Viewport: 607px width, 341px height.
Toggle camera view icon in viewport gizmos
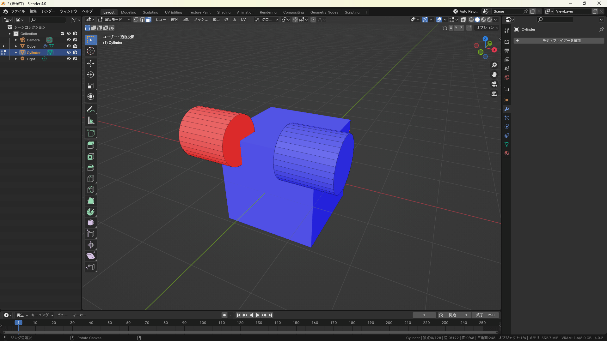tap(494, 84)
